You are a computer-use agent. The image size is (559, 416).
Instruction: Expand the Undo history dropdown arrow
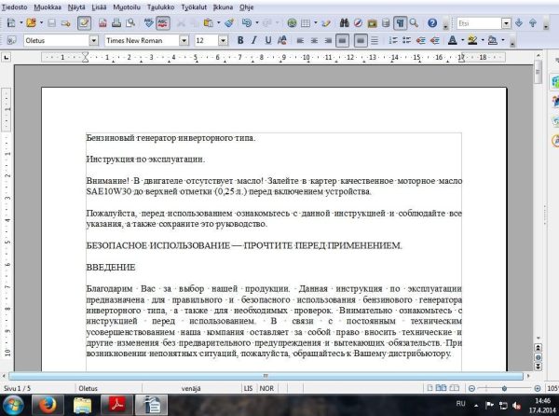tap(257, 23)
